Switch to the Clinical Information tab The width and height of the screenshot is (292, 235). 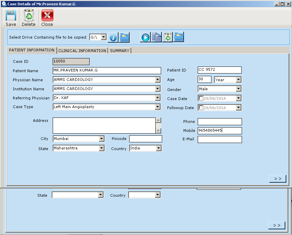coord(82,51)
